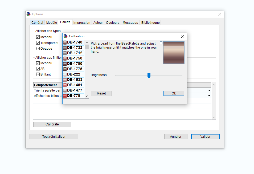This screenshot has height=174, width=254.
Task: Select the DB-1790 dark bead icon
Action: tap(65, 64)
